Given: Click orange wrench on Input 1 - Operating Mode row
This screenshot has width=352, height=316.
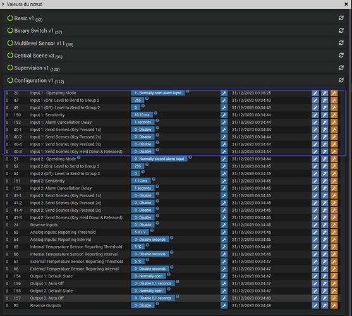Looking at the screenshot, I should pos(334,93).
